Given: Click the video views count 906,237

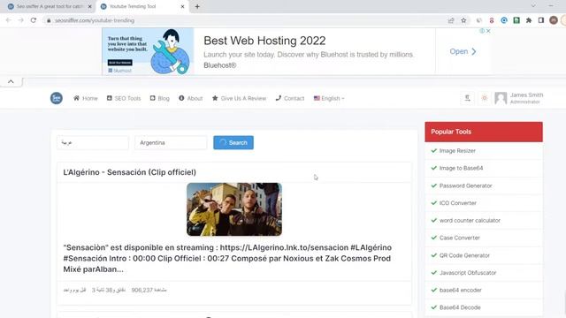Looking at the screenshot, I should [x=149, y=290].
